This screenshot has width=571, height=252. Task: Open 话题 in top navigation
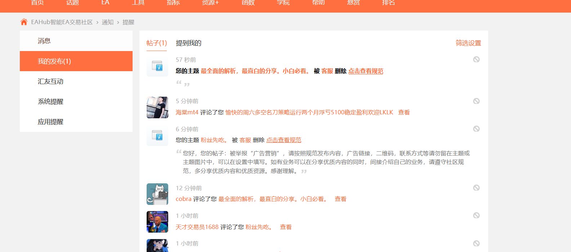72,3
